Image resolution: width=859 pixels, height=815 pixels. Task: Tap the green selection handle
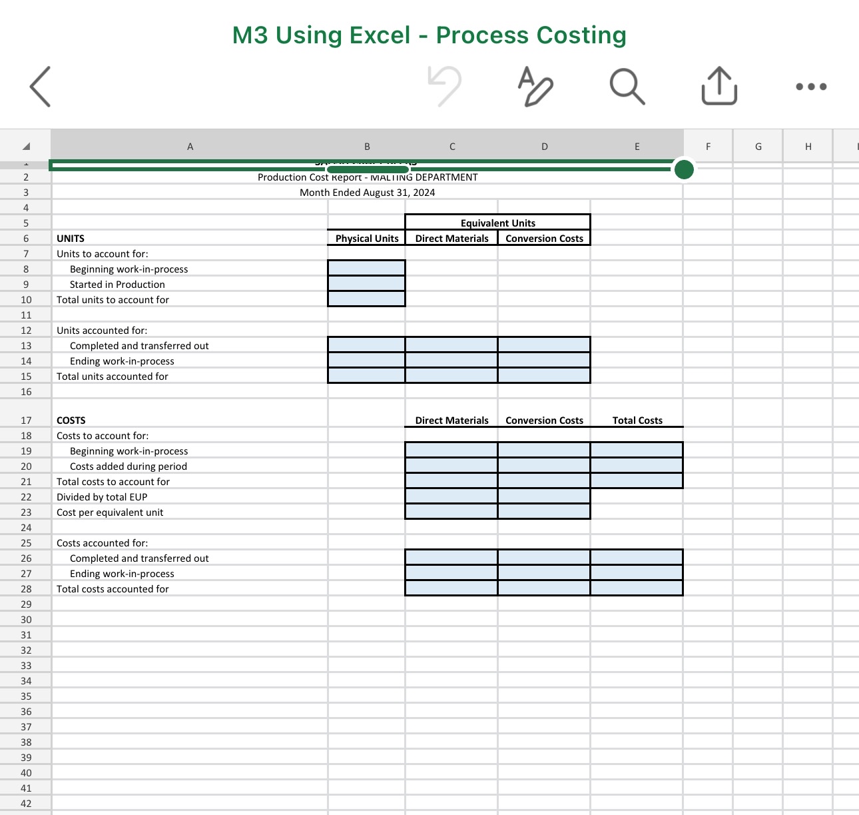tap(683, 170)
